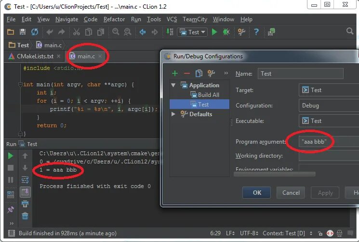Change the UTF-8 file encoding
Image resolution: width=359 pixels, height=242 pixels.
[x=249, y=233]
